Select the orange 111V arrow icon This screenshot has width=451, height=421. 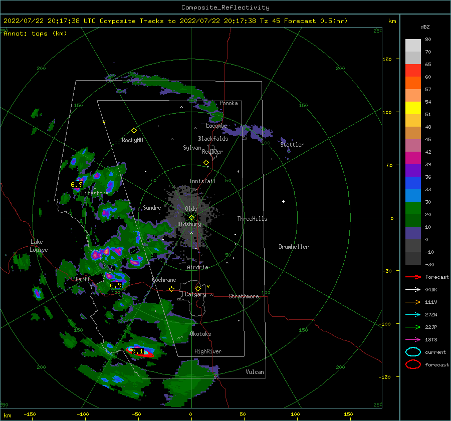point(413,302)
